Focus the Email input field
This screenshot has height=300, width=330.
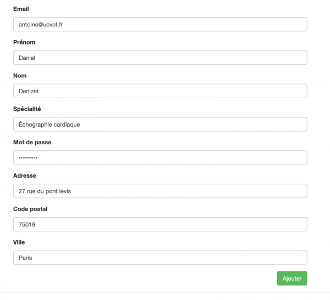point(159,24)
